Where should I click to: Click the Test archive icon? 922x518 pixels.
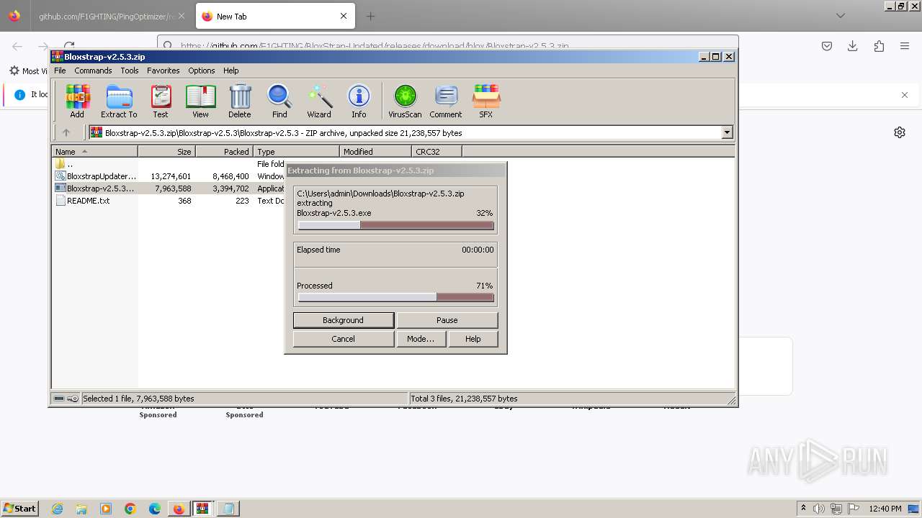click(x=161, y=101)
